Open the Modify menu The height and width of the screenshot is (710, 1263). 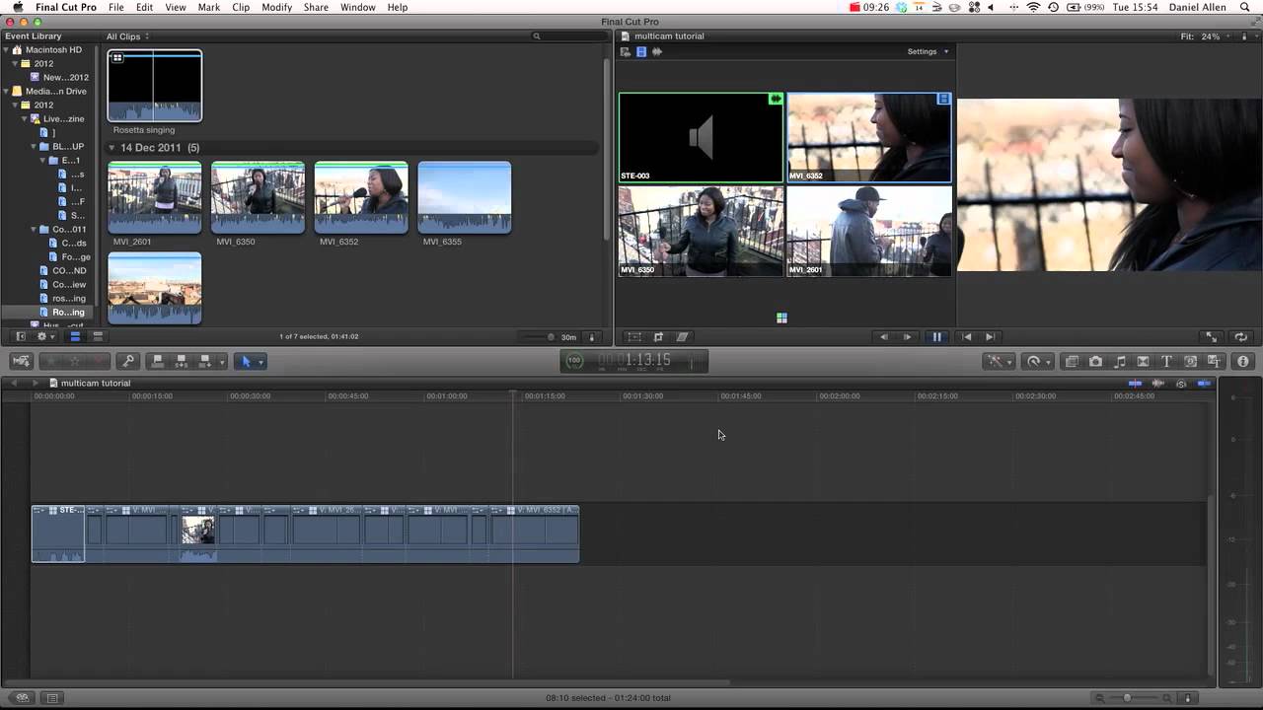click(x=276, y=7)
